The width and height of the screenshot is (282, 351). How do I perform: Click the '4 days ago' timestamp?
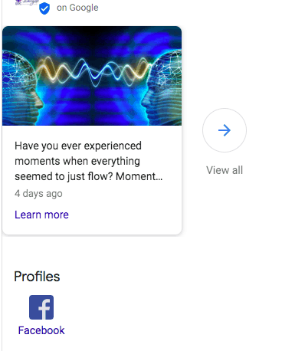(38, 193)
